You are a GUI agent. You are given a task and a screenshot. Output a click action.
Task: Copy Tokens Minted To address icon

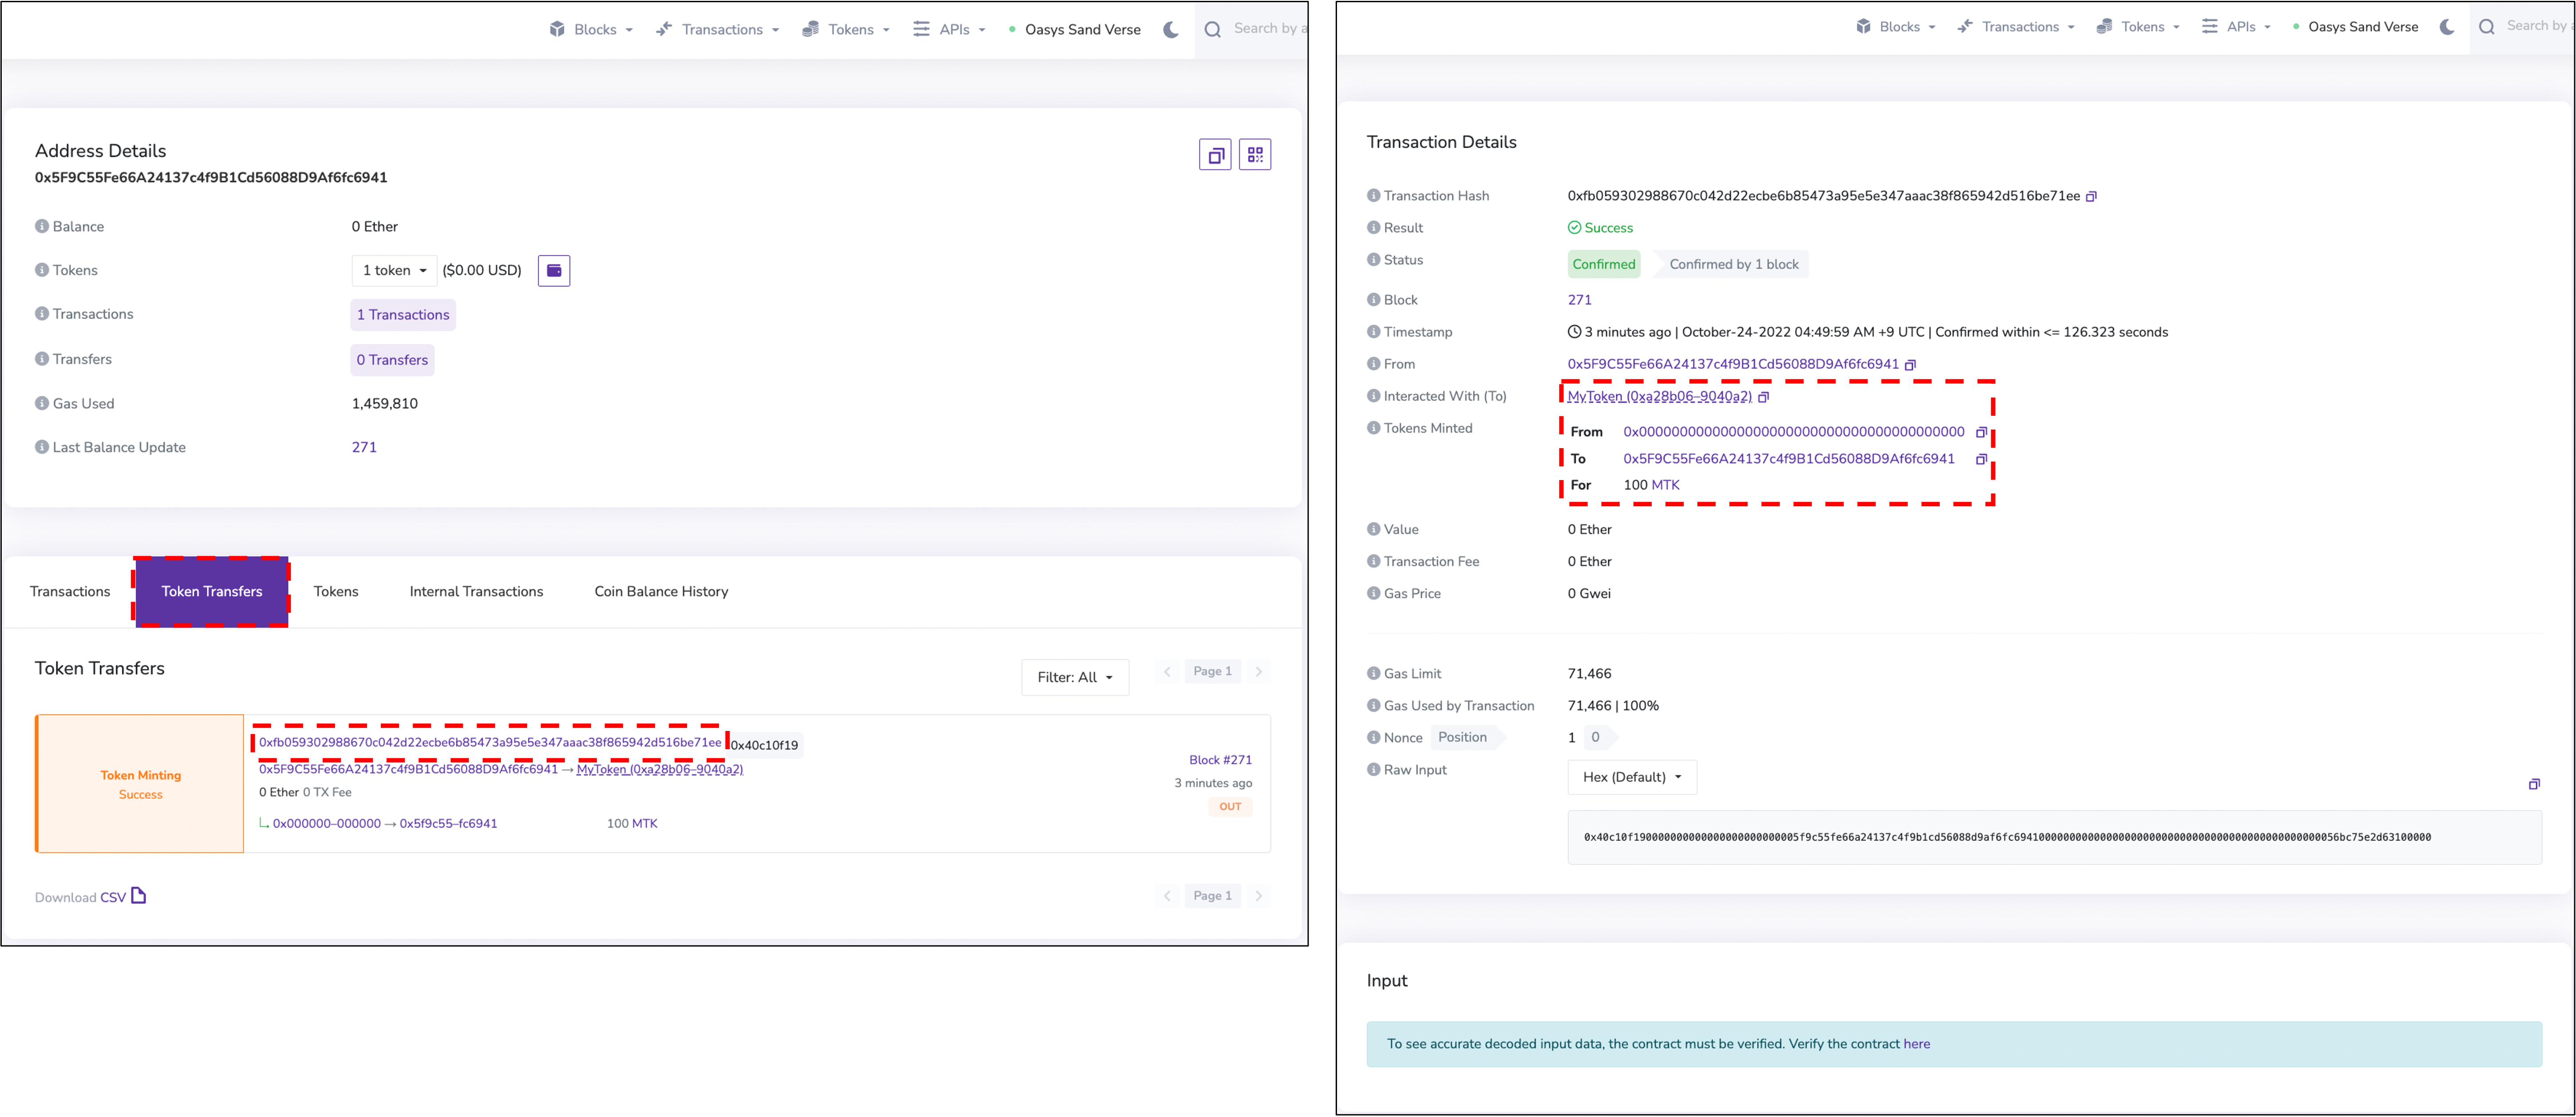[x=1981, y=460]
